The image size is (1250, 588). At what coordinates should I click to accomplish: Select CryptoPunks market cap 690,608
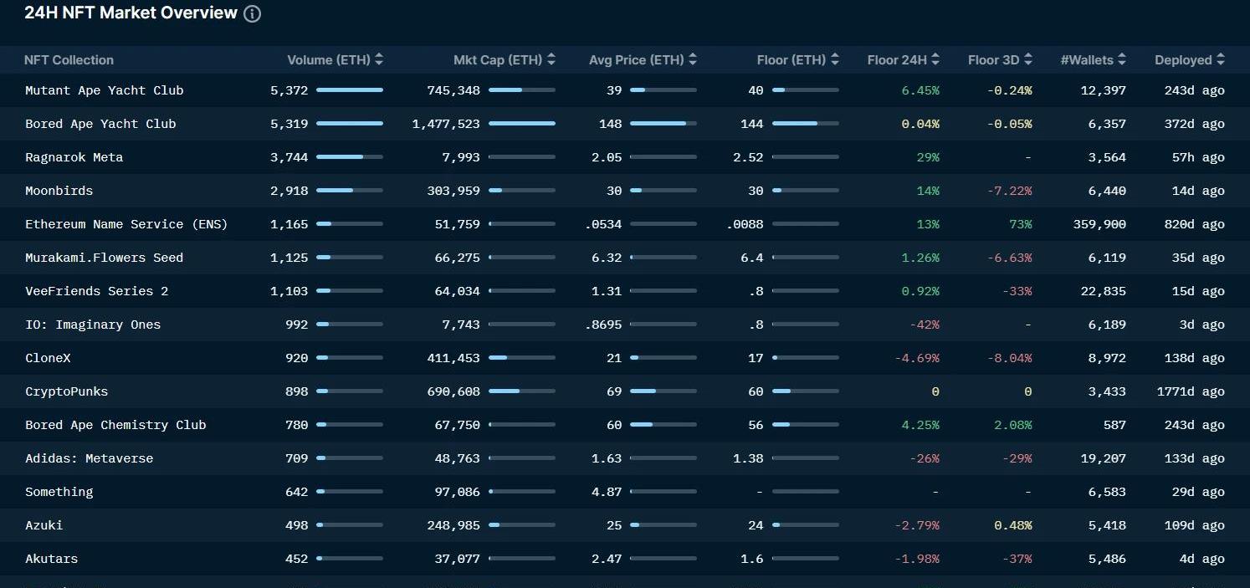click(x=453, y=391)
